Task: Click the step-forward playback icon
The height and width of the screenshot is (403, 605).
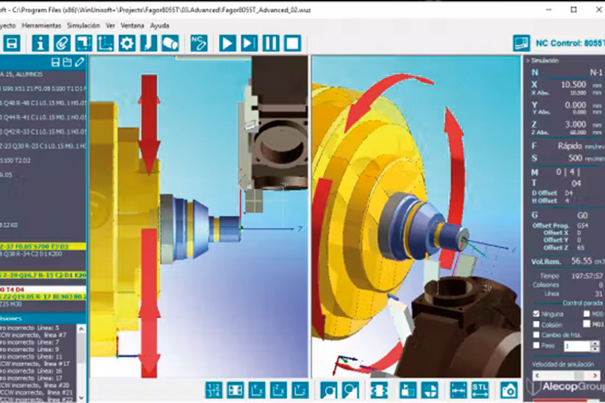Action: pyautogui.click(x=249, y=43)
